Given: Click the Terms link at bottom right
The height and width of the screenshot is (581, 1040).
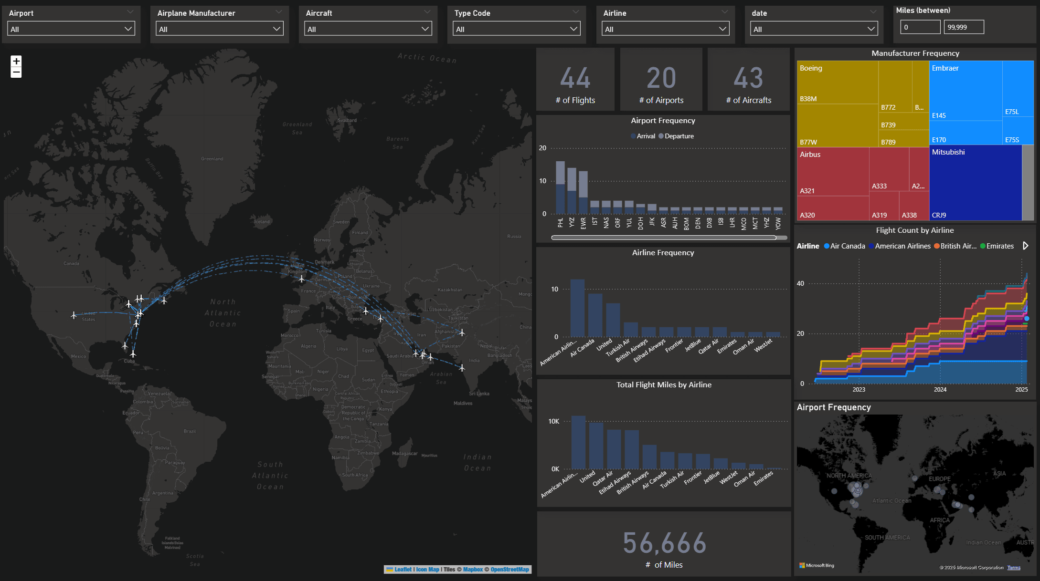Looking at the screenshot, I should click(x=1014, y=567).
